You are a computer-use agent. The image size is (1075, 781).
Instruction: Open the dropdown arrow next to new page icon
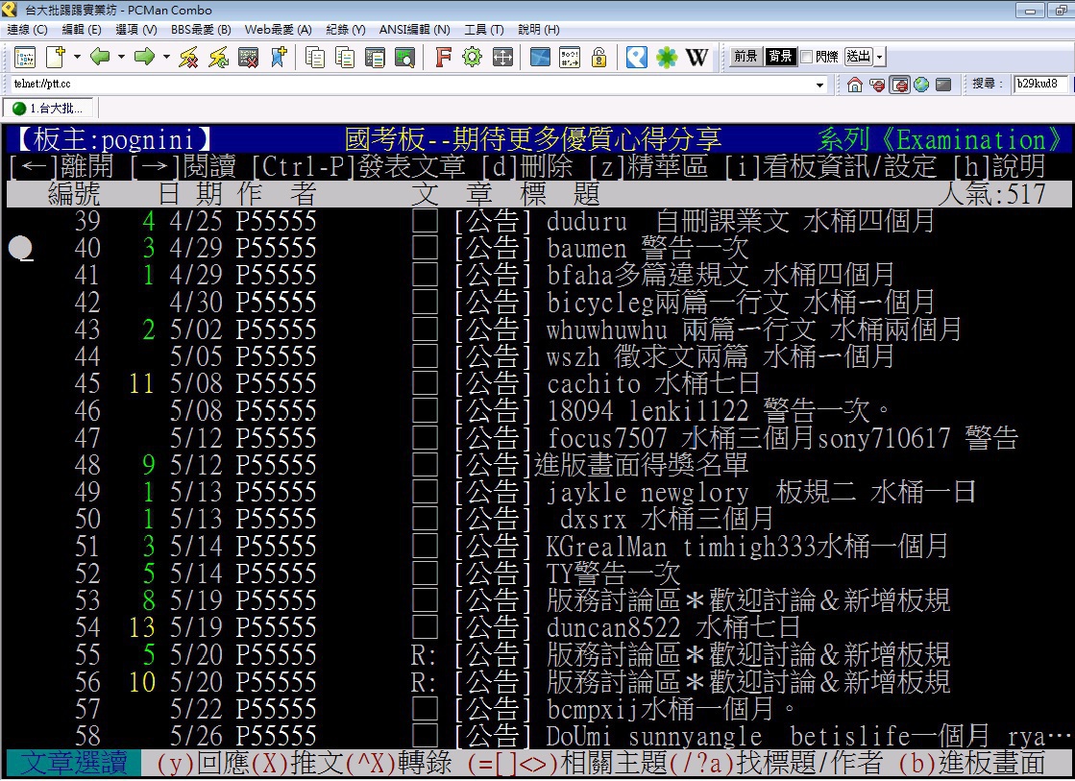(x=77, y=57)
